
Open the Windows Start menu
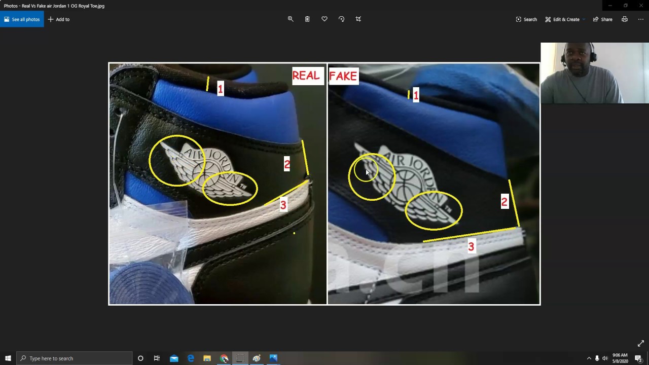click(x=8, y=358)
